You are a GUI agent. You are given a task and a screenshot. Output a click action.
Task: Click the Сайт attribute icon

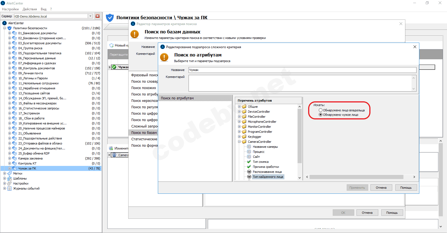(x=249, y=157)
